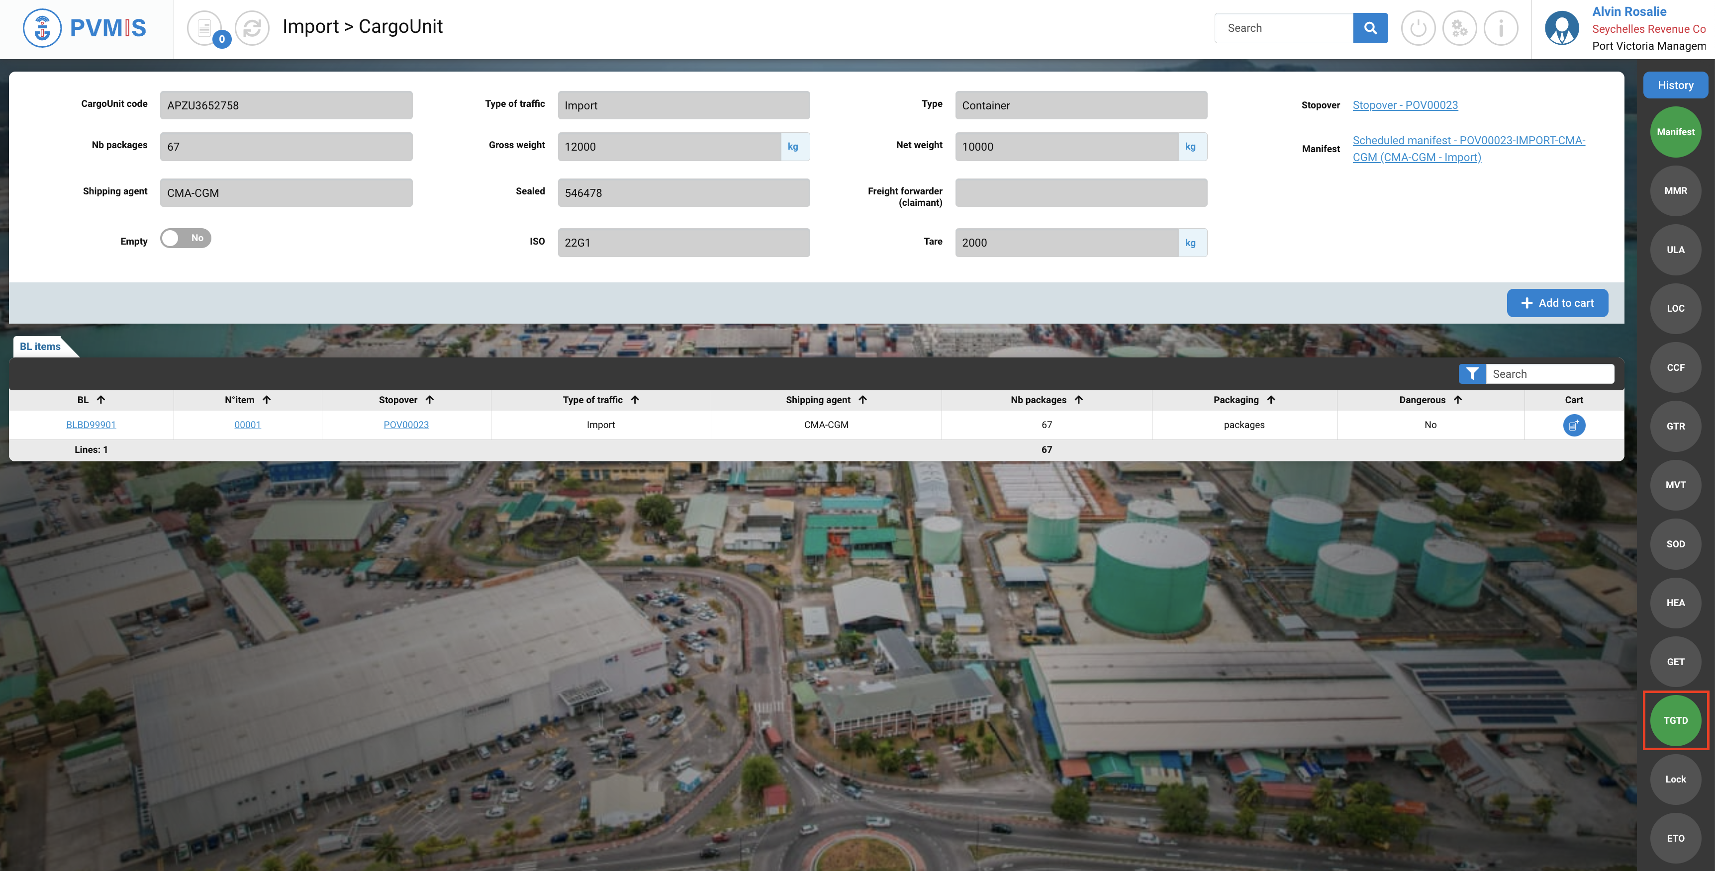Viewport: 1715px width, 871px height.
Task: Click the power logout icon
Action: point(1418,28)
